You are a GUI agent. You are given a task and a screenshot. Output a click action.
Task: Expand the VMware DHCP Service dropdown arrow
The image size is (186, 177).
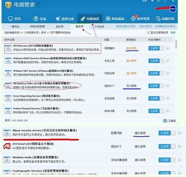tap(168, 61)
